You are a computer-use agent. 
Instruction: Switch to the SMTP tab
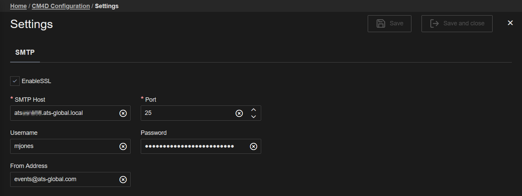point(25,52)
